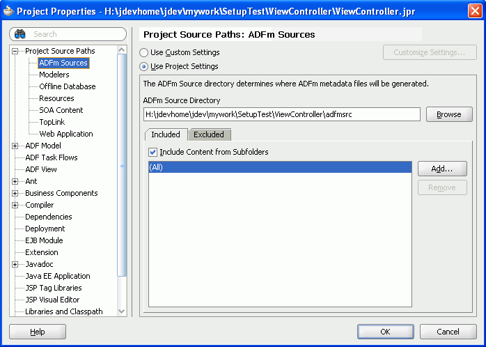Click the tree panel vertical scrollbar thumb

(x=122, y=165)
